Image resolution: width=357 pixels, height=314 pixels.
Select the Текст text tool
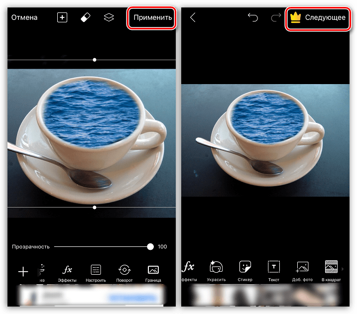274,271
